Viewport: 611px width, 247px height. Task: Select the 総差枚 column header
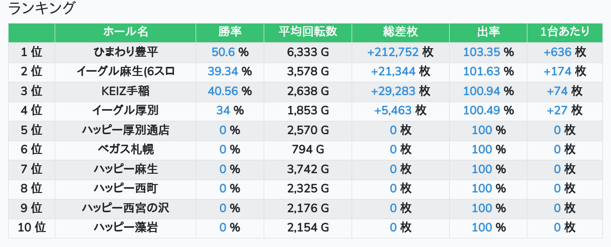pos(400,32)
